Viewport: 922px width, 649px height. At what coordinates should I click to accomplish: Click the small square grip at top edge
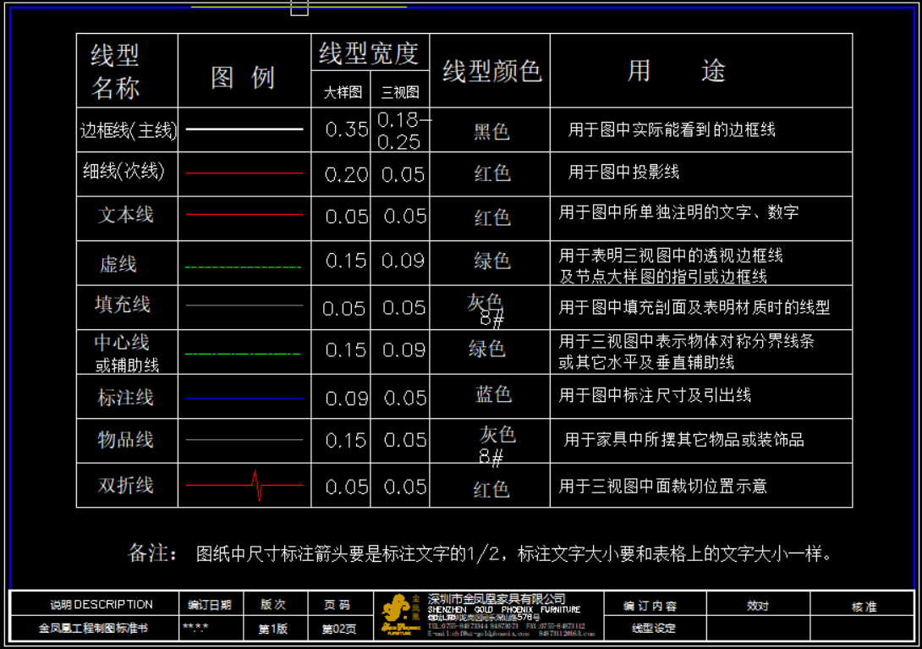[299, 8]
